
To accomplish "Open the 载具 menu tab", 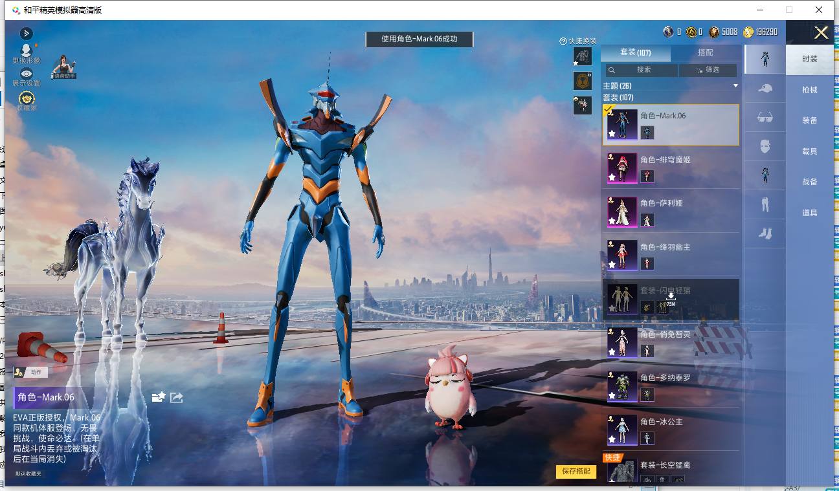I will (810, 151).
